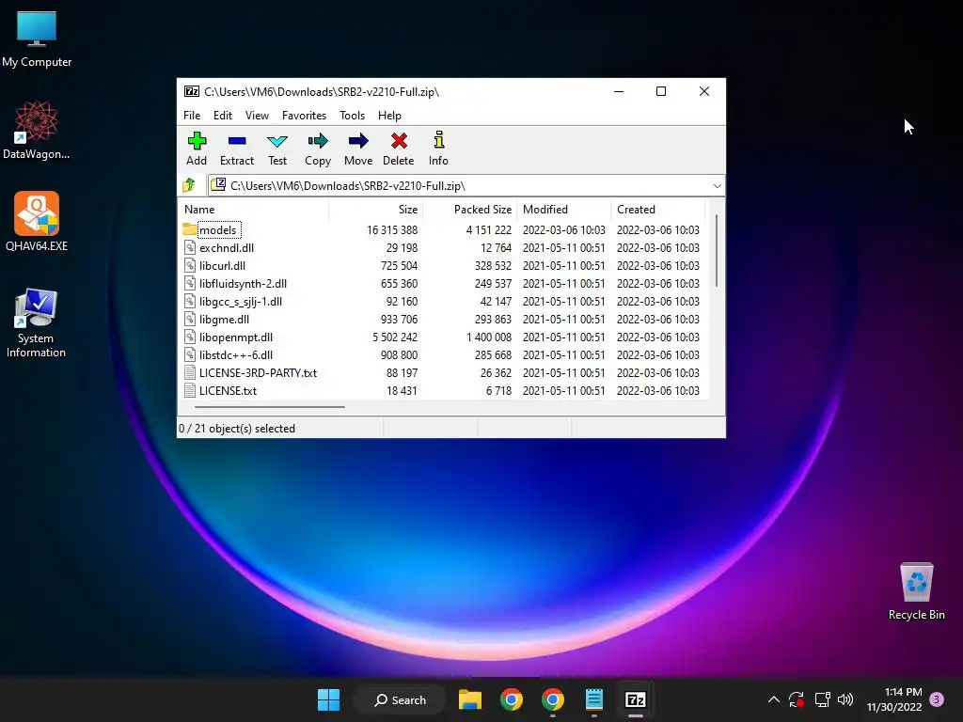Click the 7-Zip taskbar icon
Image resolution: width=963 pixels, height=722 pixels.
(x=635, y=699)
